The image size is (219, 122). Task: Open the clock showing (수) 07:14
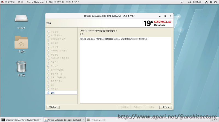coord(195,2)
